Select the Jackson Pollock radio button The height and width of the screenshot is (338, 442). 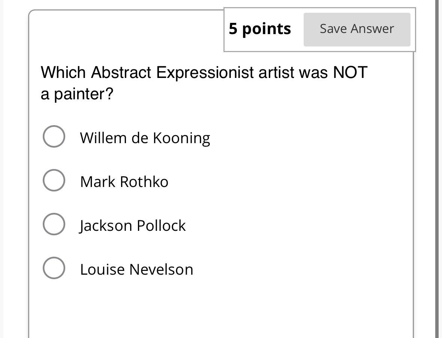tap(54, 224)
